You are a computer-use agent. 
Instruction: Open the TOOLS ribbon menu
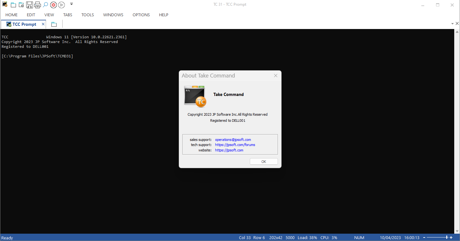point(88,15)
